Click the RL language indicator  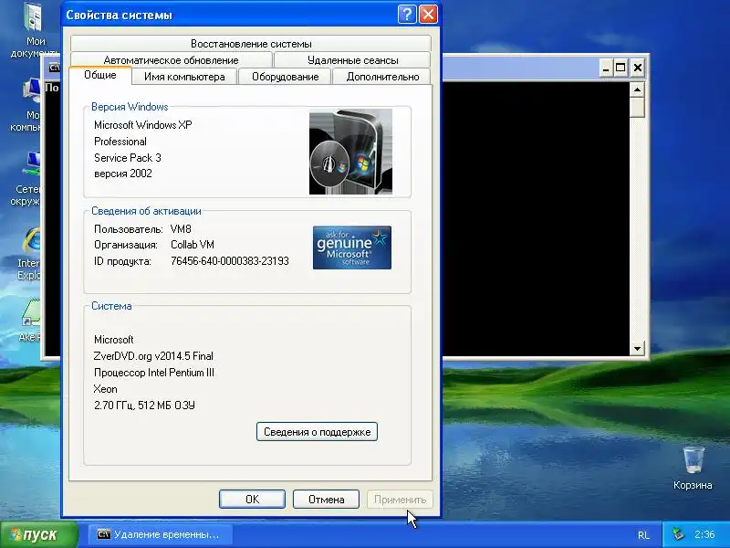(643, 535)
